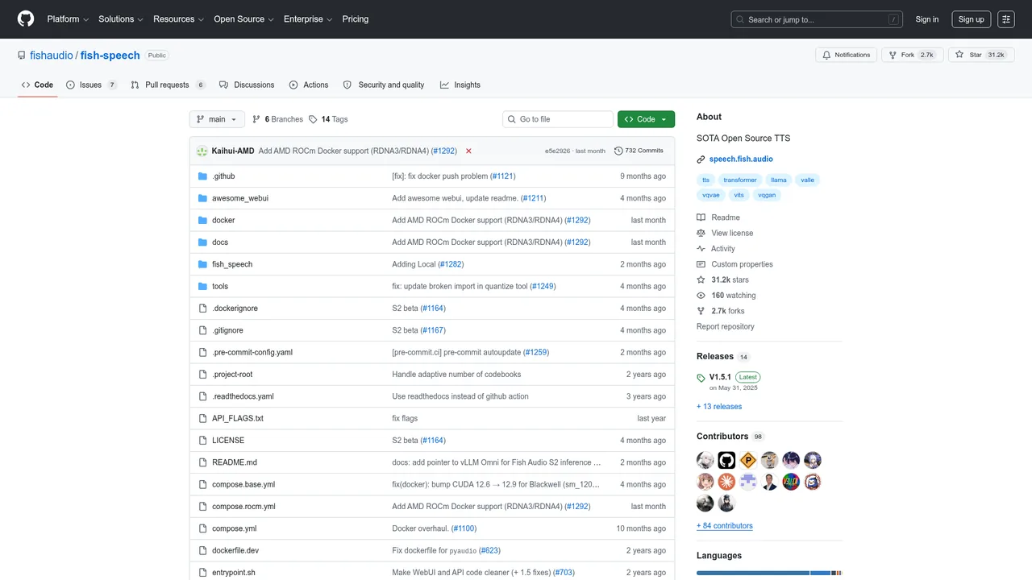Open the .dockerignore file
The image size is (1032, 580).
coord(235,308)
